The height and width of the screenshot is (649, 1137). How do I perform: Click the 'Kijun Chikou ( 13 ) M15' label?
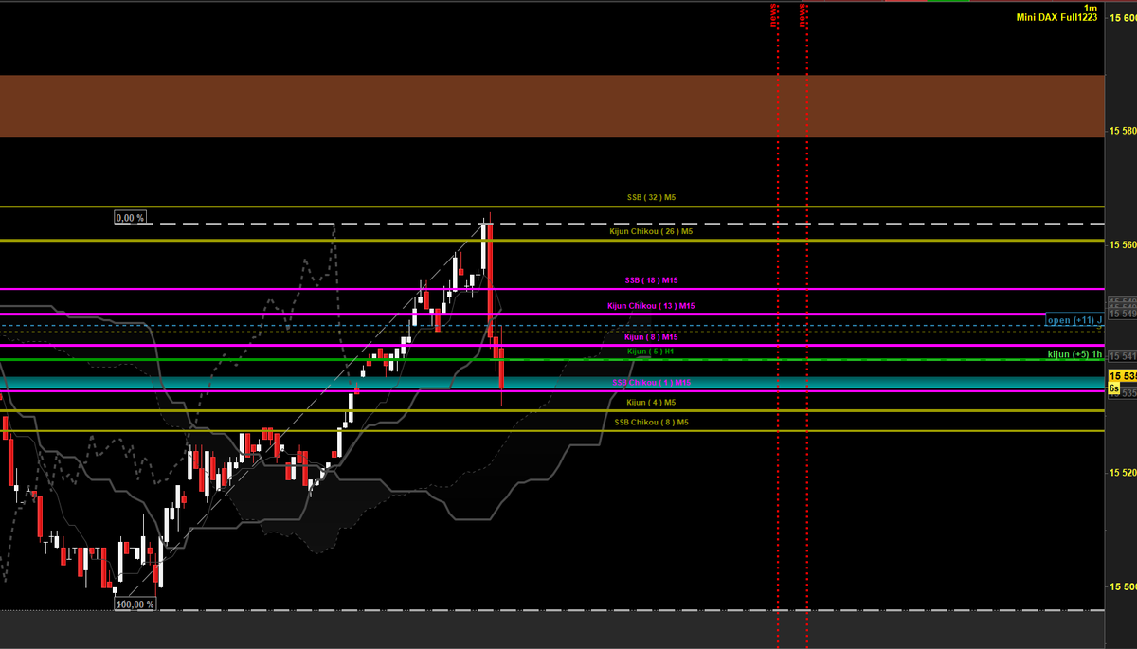651,306
